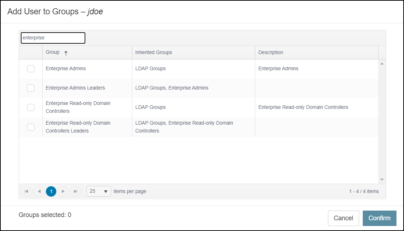Check the Enterprise Admins Leaders checkbox
The width and height of the screenshot is (404, 231).
coord(31,88)
